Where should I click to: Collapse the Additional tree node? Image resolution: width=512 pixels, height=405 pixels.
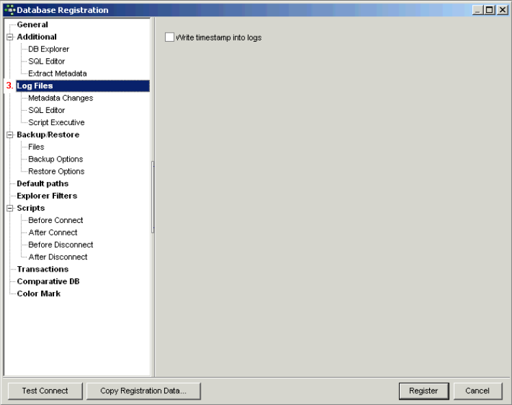pos(10,37)
